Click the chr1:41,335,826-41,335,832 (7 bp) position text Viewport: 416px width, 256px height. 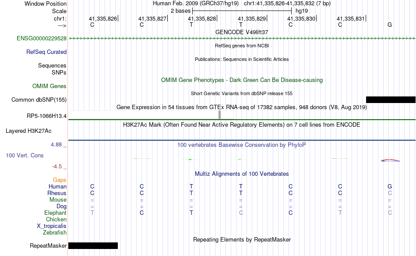click(287, 4)
